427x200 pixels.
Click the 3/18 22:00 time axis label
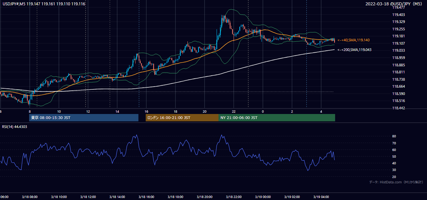tap(234, 197)
